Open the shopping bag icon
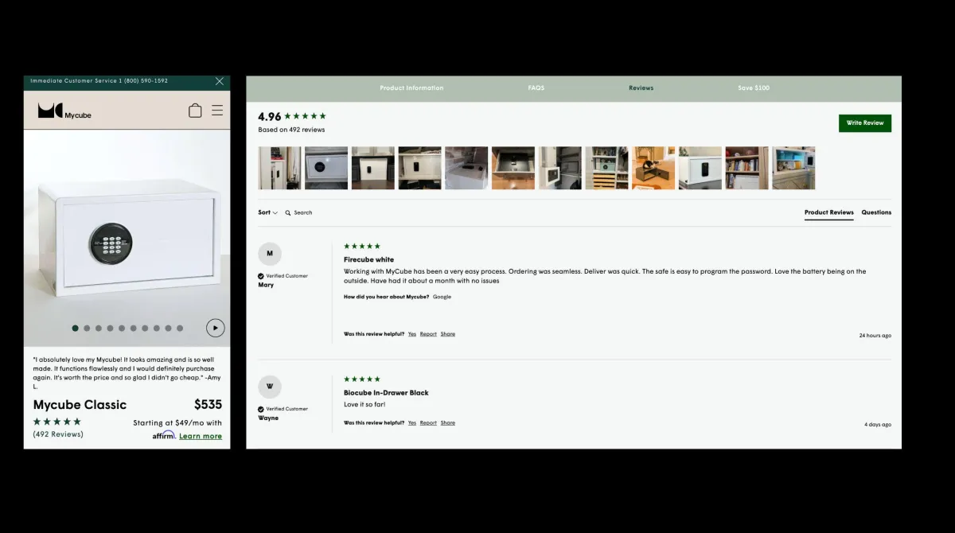 (x=195, y=111)
